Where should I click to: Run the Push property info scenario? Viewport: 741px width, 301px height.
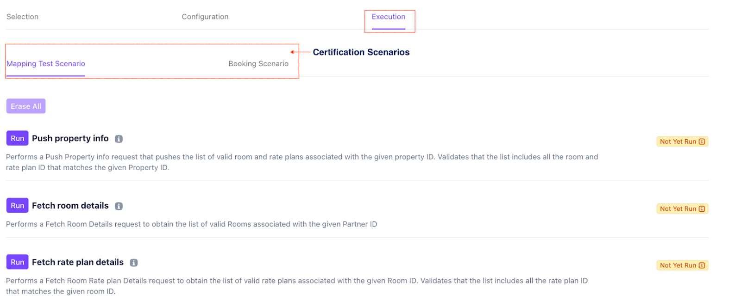coord(18,138)
